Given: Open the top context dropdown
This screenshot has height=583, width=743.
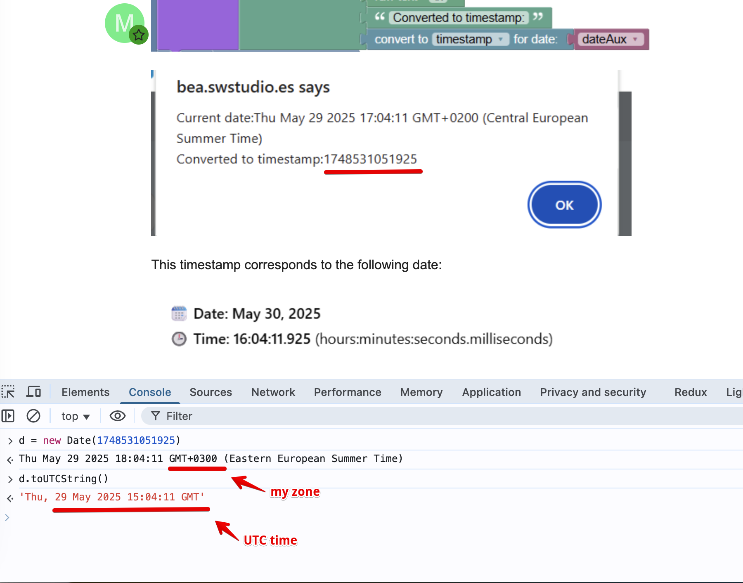Looking at the screenshot, I should pos(76,416).
